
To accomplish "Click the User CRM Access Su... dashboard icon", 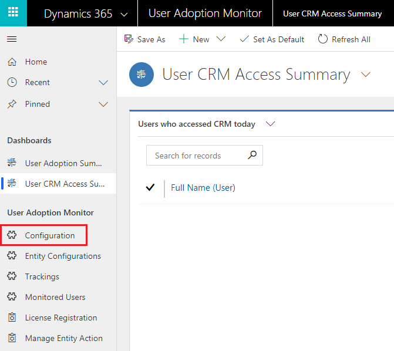I will tap(12, 183).
